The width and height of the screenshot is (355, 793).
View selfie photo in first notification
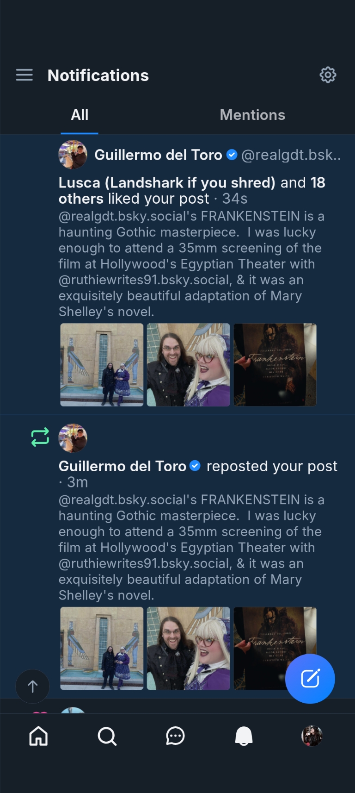(x=188, y=365)
